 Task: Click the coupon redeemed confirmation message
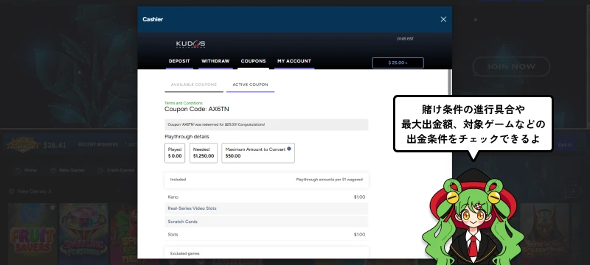click(266, 124)
